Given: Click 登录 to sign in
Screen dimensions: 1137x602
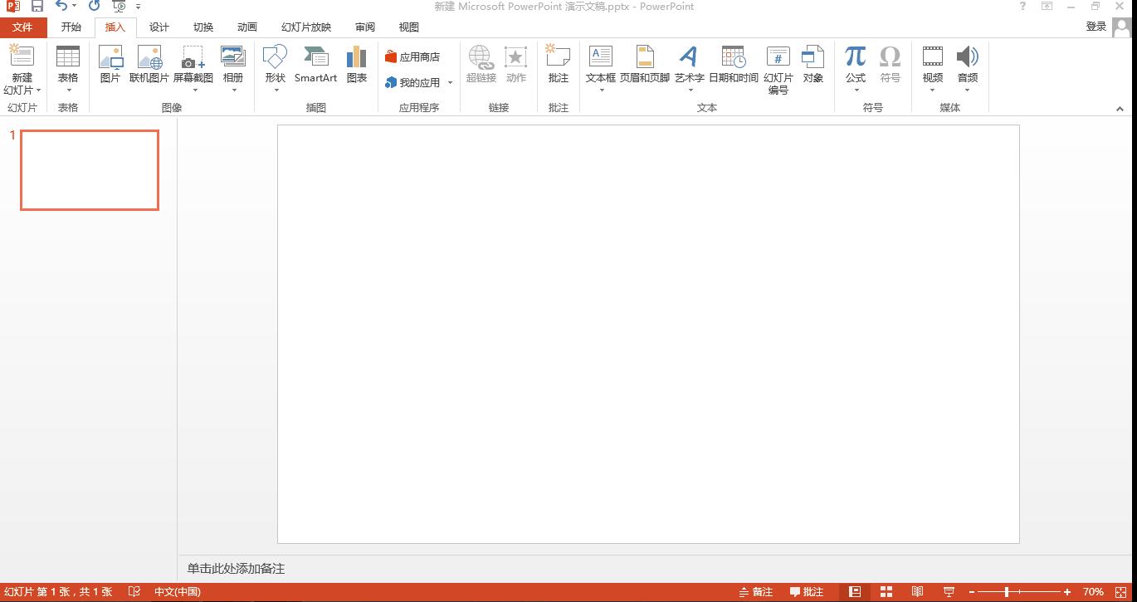Looking at the screenshot, I should tap(1096, 27).
